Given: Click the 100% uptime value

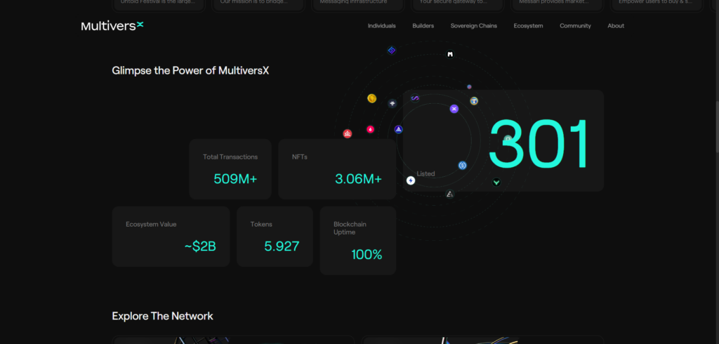Looking at the screenshot, I should point(367,255).
